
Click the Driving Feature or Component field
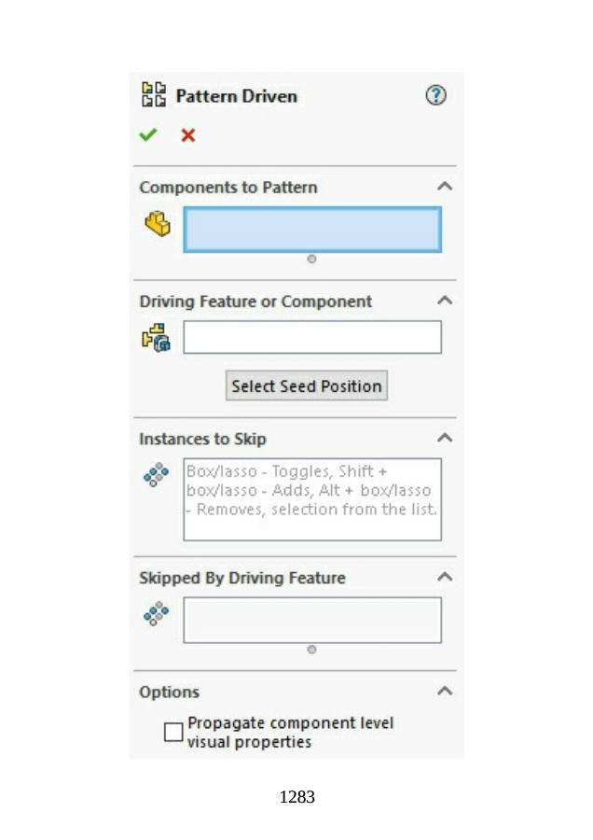coord(312,337)
